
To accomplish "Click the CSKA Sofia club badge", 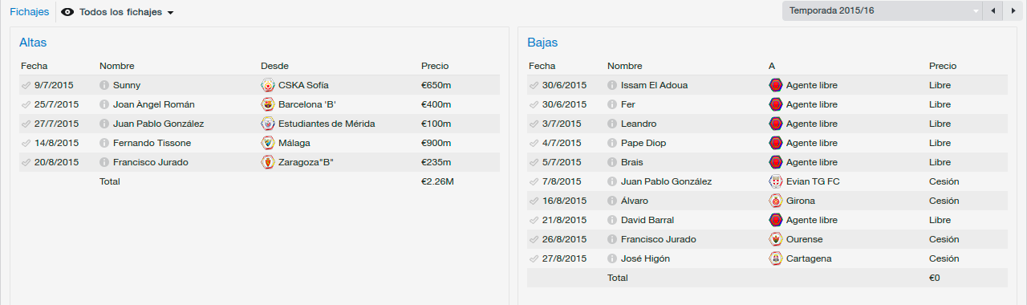I will pos(268,85).
